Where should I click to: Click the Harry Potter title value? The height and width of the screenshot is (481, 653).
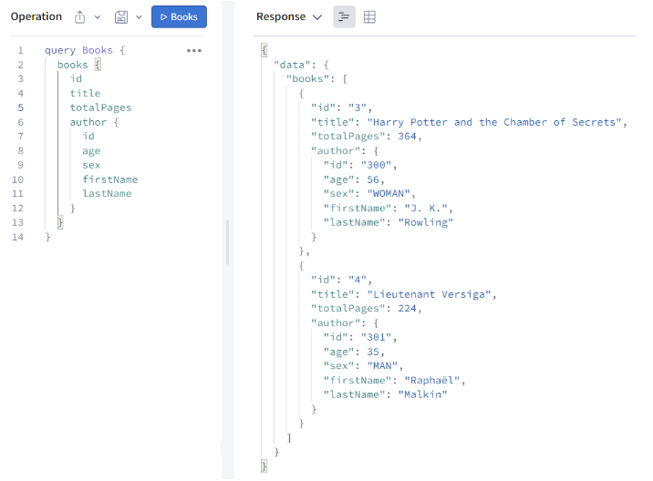click(494, 122)
